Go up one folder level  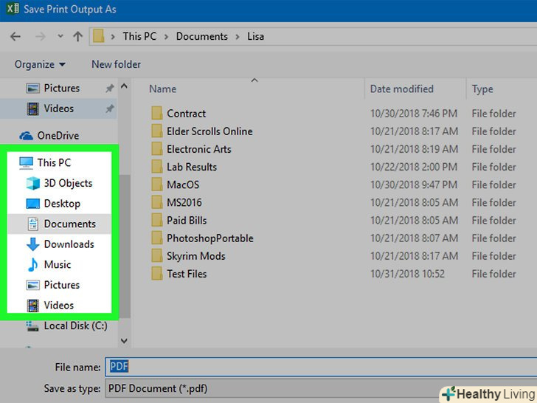click(77, 36)
